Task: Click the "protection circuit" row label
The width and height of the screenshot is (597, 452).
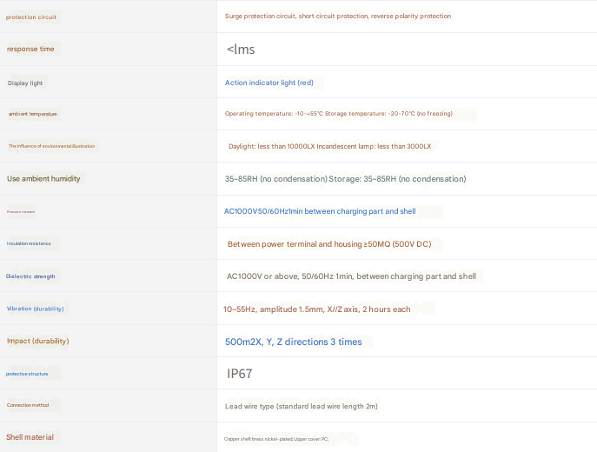Action: tap(33, 17)
